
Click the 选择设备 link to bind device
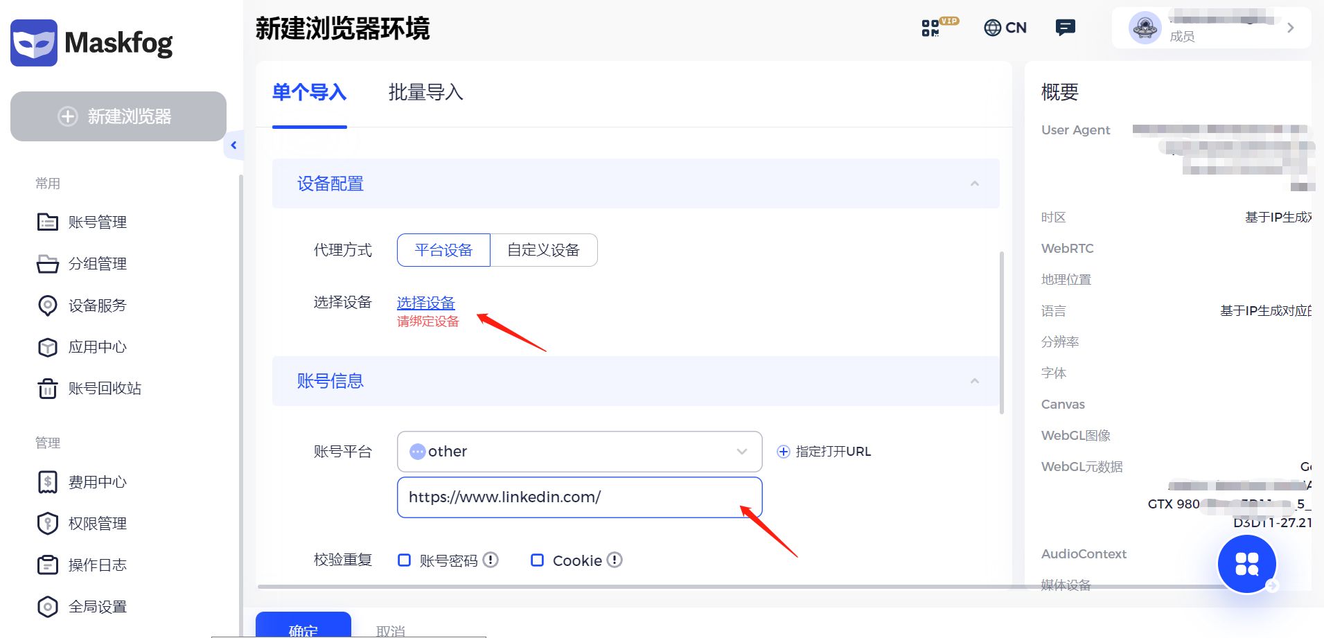tap(425, 303)
